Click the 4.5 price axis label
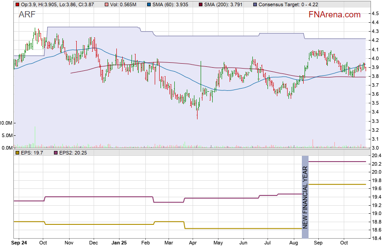This screenshot has width=383, height=252. pos(375,14)
